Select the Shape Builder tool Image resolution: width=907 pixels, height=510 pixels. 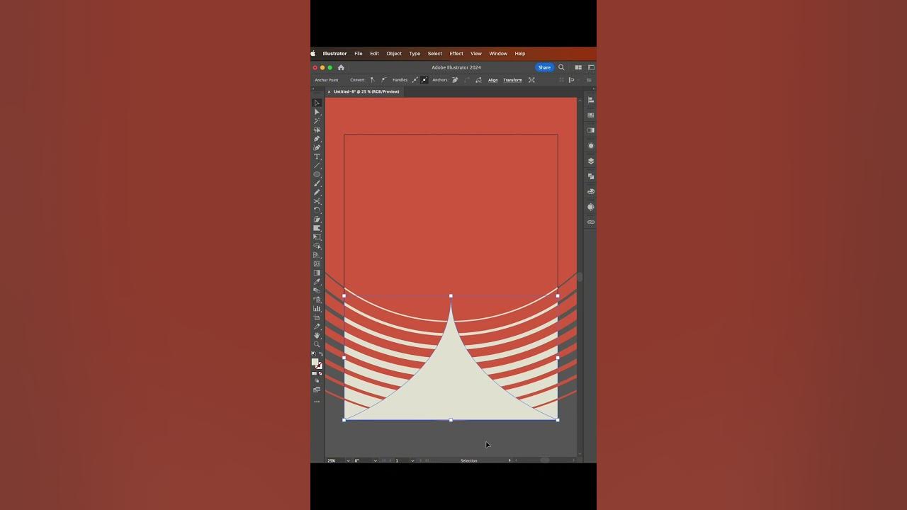tap(317, 246)
